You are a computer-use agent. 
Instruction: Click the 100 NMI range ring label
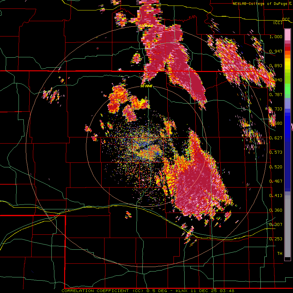[x=146, y=26]
